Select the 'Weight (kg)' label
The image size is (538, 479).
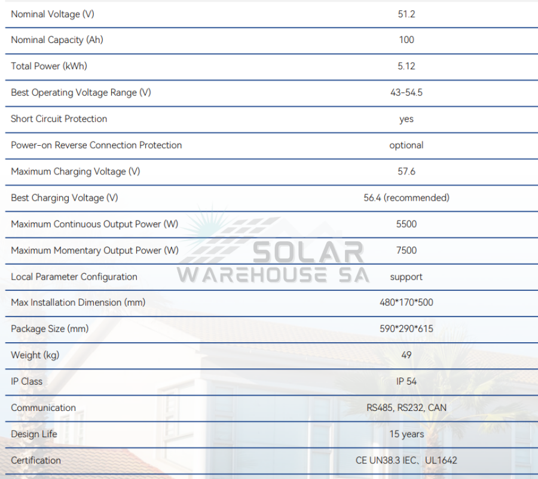[35, 355]
